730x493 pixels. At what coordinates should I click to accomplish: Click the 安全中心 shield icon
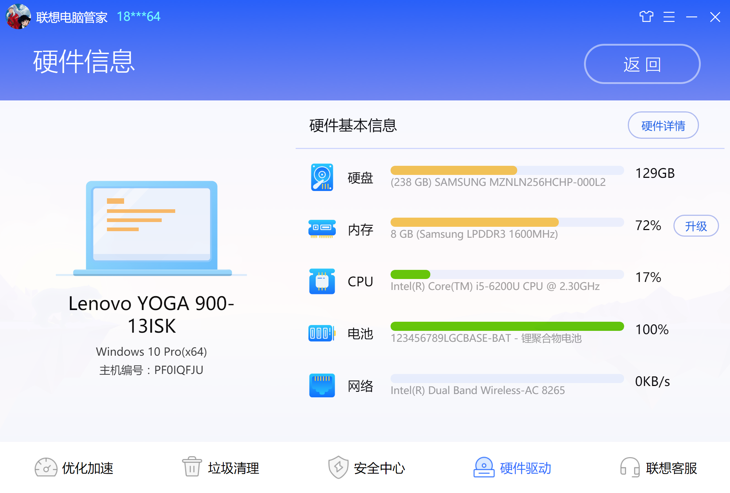click(x=338, y=467)
